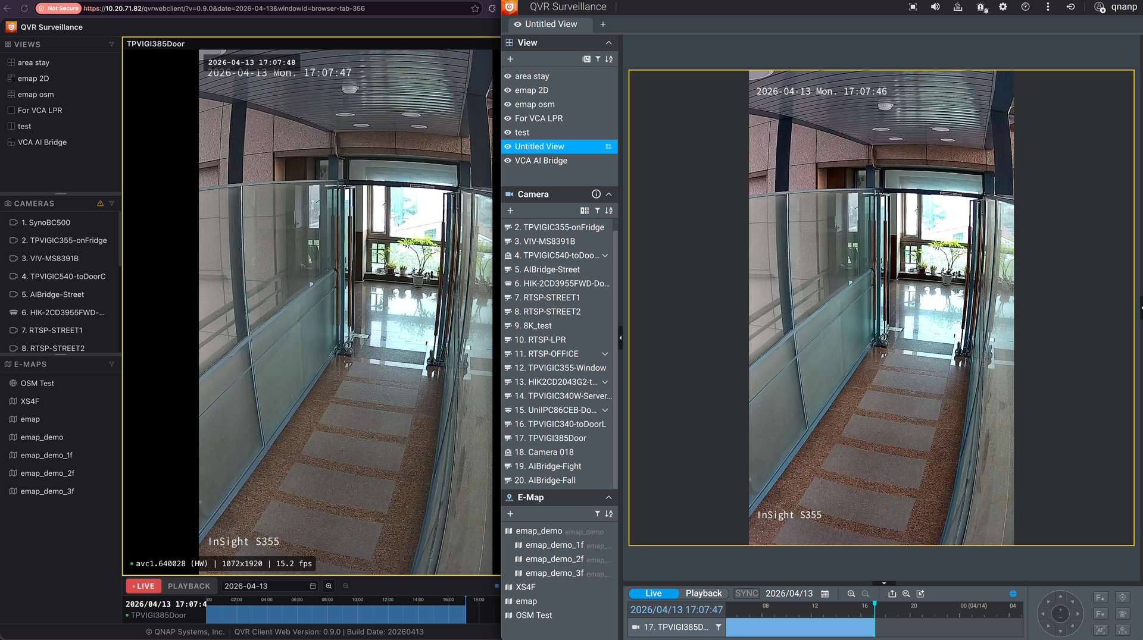Viewport: 1143px width, 640px height.
Task: Click the camera info icon in Camera header
Action: point(596,194)
